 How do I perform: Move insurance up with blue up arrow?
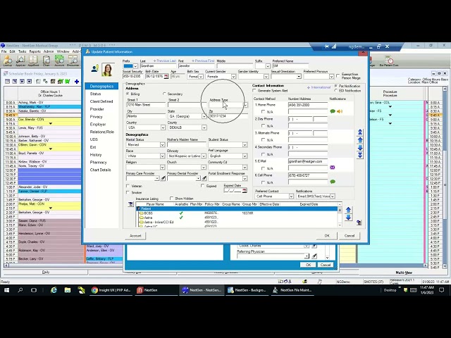pyautogui.click(x=348, y=210)
